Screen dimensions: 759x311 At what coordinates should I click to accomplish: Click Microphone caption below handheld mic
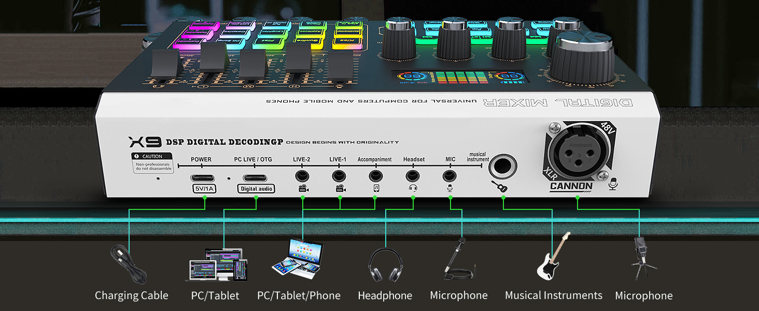click(459, 295)
